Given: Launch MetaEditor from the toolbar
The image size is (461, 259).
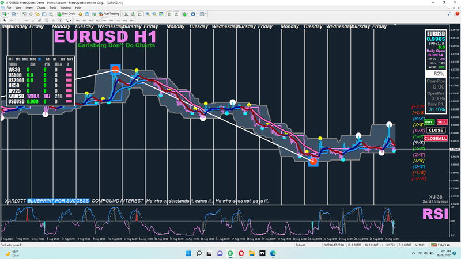Looking at the screenshot, I should point(80,14).
